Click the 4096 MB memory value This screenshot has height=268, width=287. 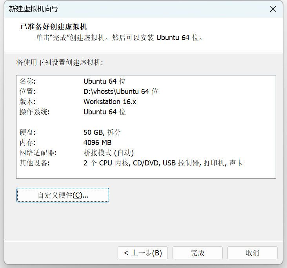click(x=97, y=142)
